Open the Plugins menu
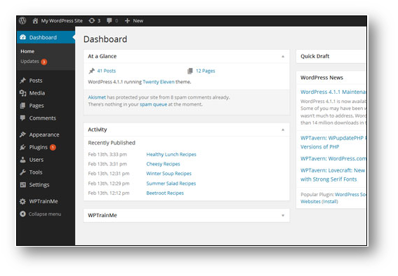Screen dimensions: 398x276 pos(39,147)
